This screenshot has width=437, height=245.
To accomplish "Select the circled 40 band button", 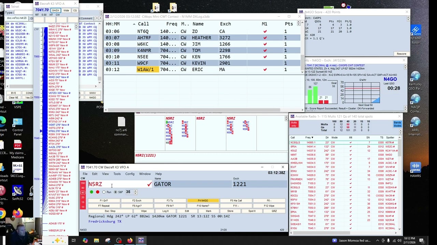I will tap(83, 193).
